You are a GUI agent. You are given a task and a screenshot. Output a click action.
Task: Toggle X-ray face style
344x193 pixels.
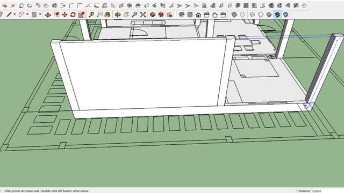234,14
